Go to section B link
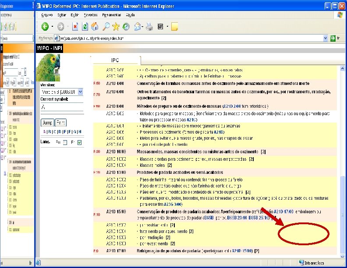Viewport: 347px width, 268px height. click(50, 132)
